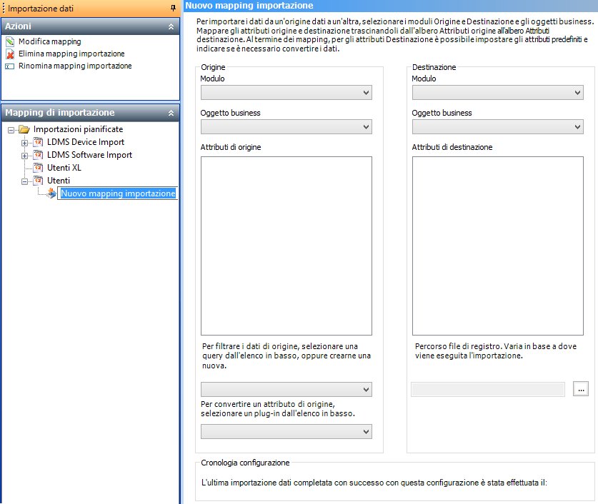Open the Destinazione Modulo dropdown
Image resolution: width=598 pixels, height=504 pixels.
[x=498, y=93]
